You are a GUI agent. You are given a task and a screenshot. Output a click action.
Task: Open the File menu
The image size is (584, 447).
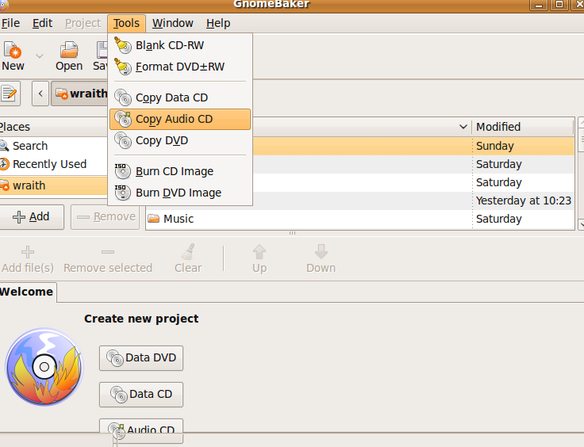(10, 23)
